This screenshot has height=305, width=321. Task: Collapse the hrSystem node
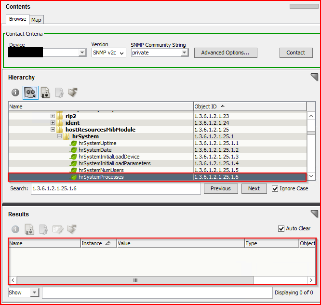pyautogui.click(x=60, y=136)
